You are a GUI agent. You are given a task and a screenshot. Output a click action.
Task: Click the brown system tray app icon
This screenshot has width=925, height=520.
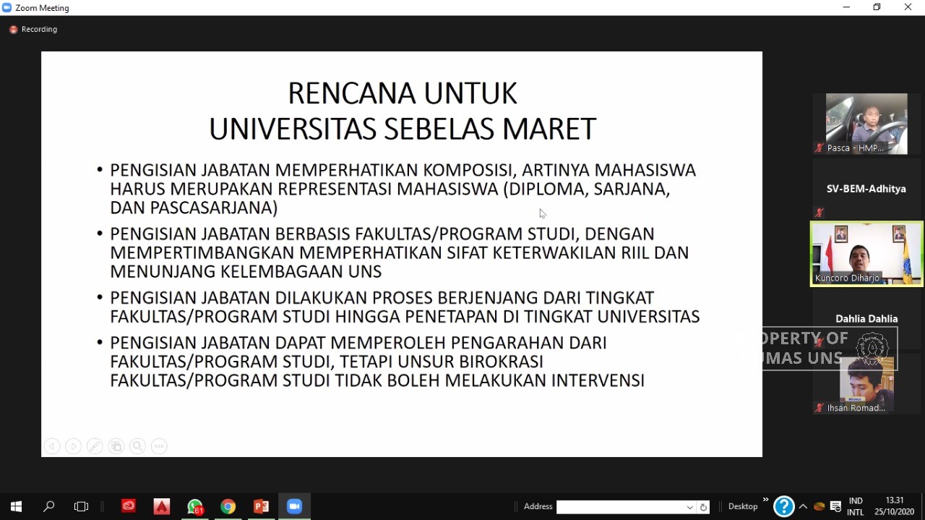pyautogui.click(x=819, y=506)
